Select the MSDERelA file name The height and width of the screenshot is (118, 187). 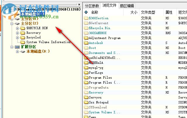[x=96, y=63]
